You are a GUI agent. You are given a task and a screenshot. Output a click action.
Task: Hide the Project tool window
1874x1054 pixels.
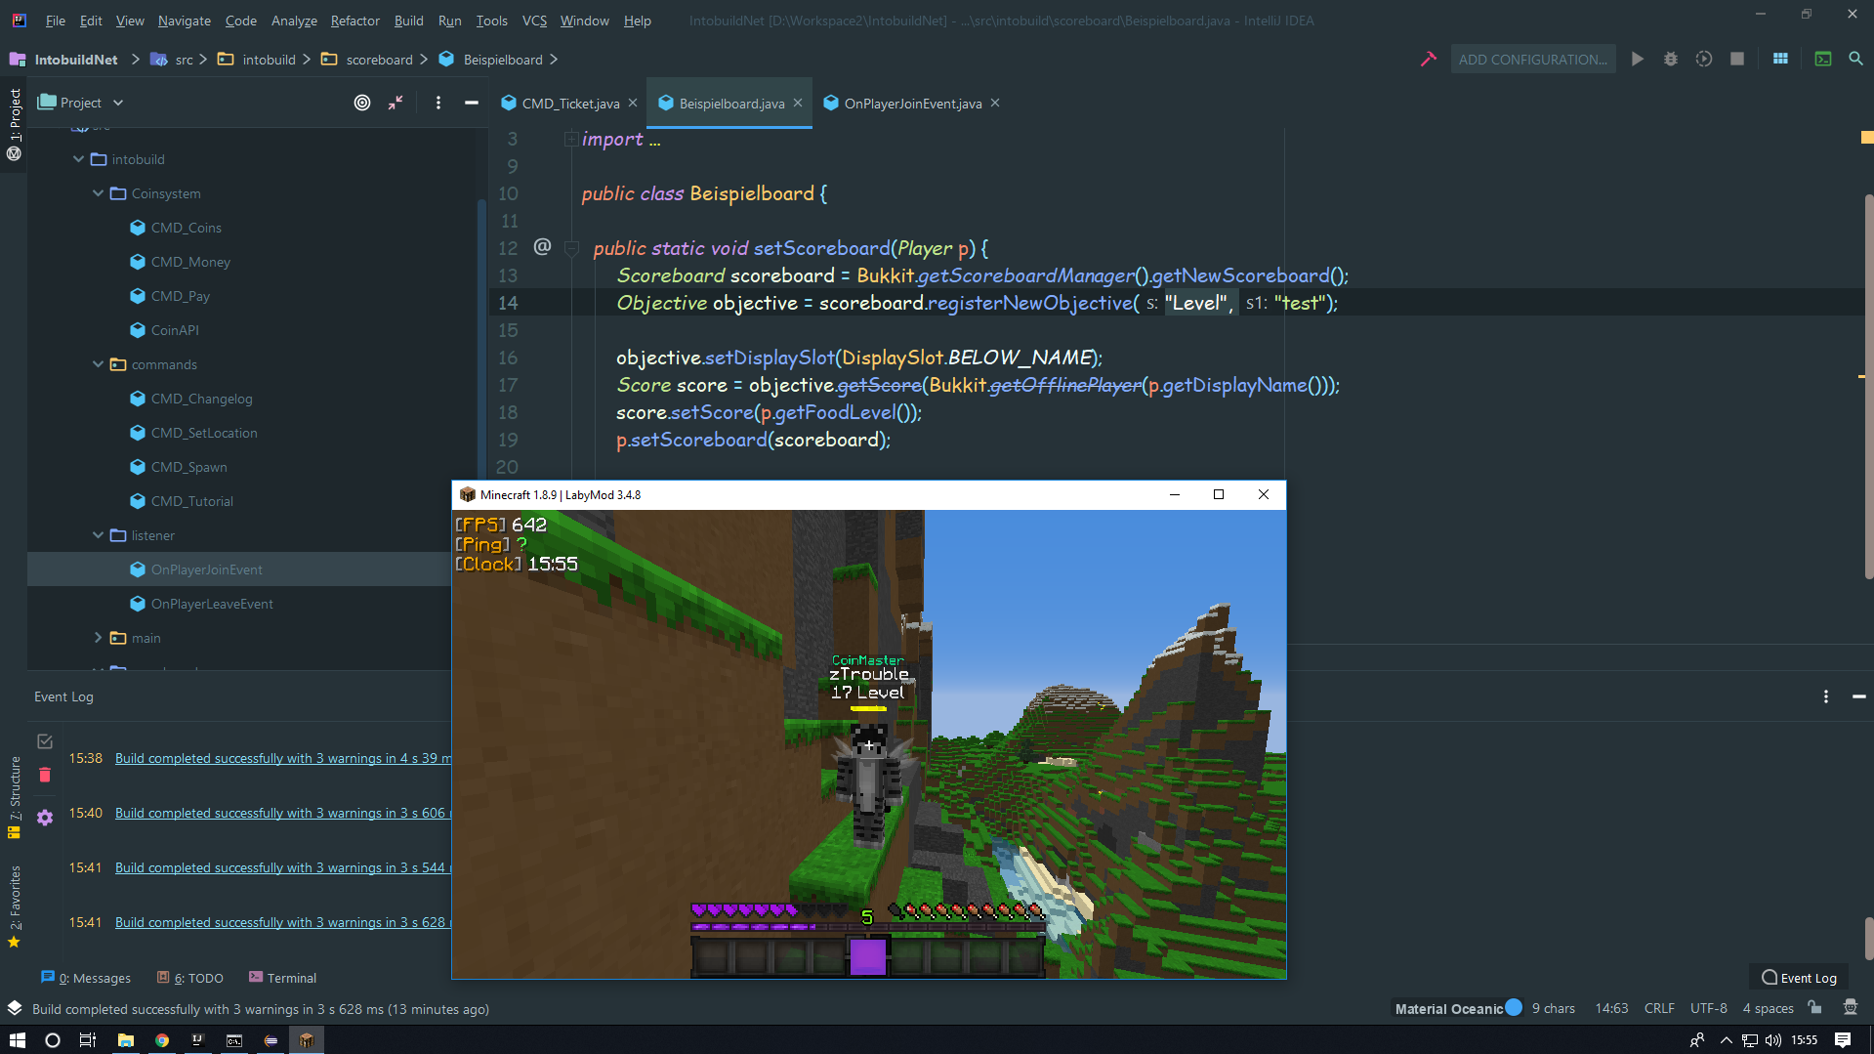pos(472,103)
